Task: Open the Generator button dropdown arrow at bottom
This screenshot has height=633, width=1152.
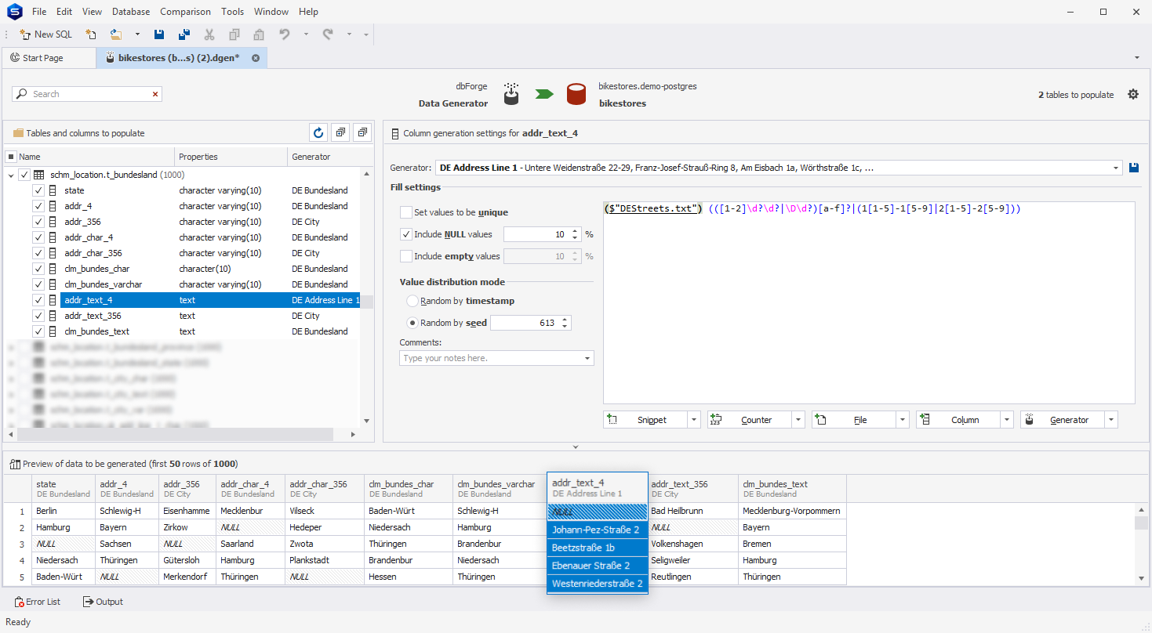Action: 1111,420
